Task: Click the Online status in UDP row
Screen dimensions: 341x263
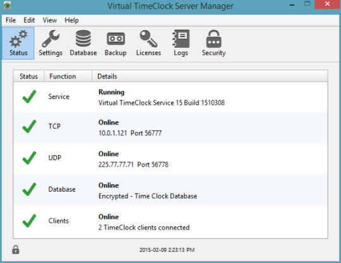Action: coord(109,154)
